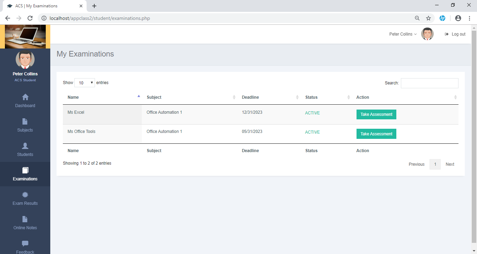Image resolution: width=477 pixels, height=254 pixels.
Task: Bookmark the page using the star icon
Action: pos(428,18)
